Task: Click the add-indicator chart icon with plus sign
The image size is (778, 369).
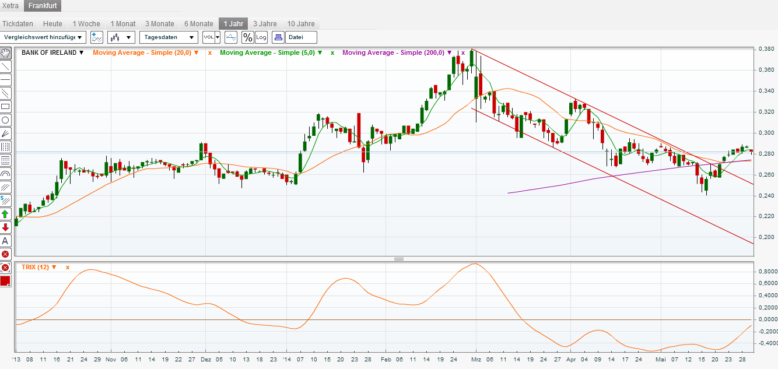Action: click(x=96, y=37)
